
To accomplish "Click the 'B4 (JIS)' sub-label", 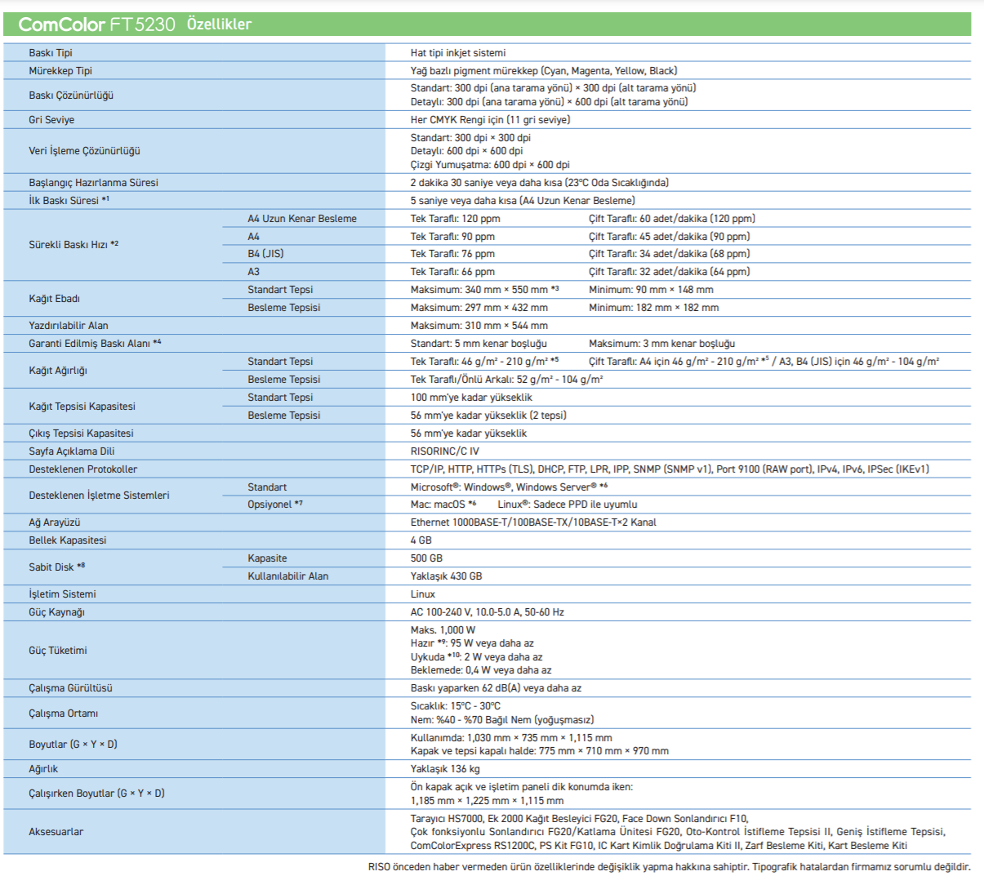I will (266, 254).
